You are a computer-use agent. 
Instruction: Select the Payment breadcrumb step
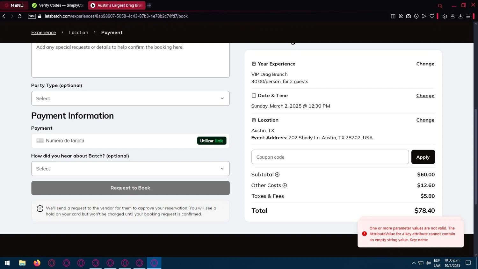(112, 33)
